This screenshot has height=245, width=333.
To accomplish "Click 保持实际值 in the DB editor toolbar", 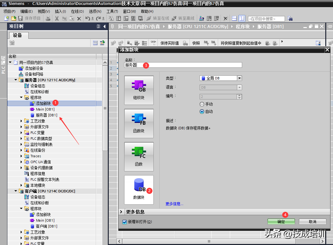I will [169, 43].
